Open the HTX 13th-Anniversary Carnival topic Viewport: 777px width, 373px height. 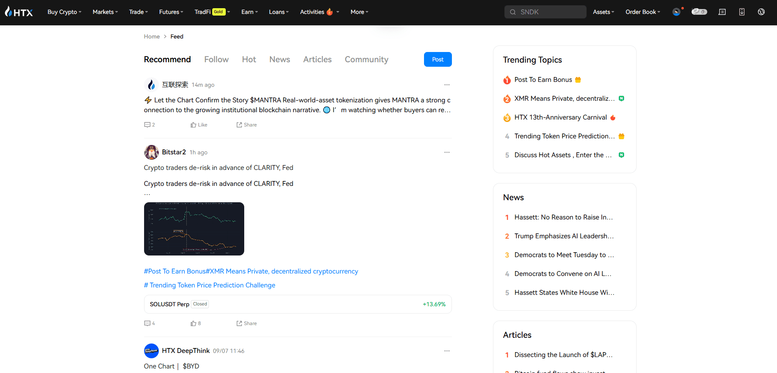560,118
